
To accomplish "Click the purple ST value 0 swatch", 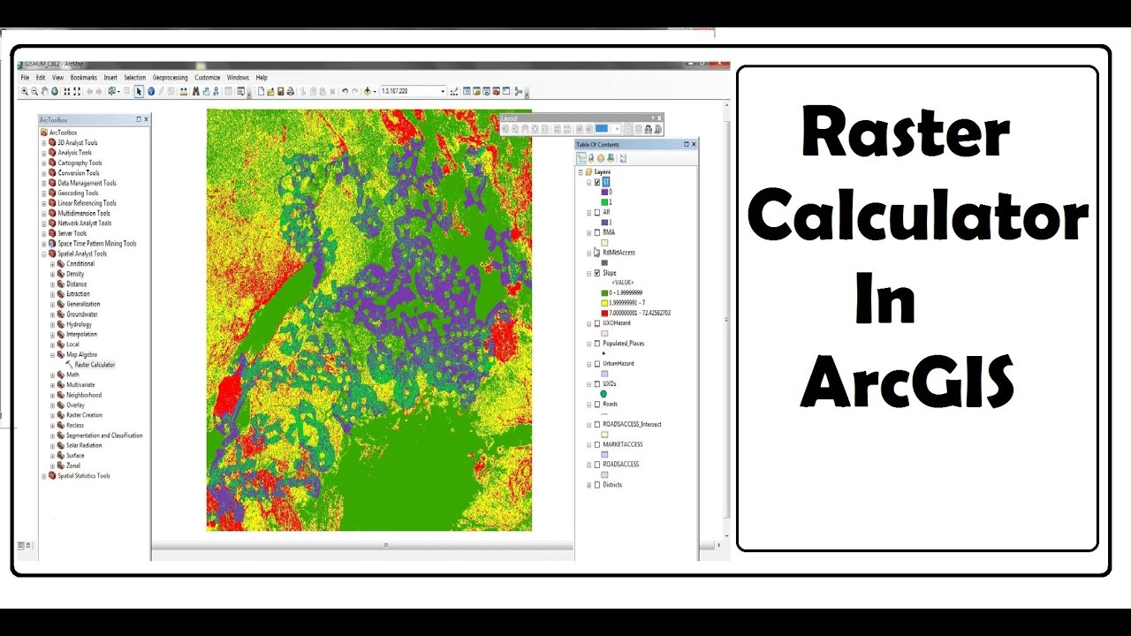I will pyautogui.click(x=604, y=192).
